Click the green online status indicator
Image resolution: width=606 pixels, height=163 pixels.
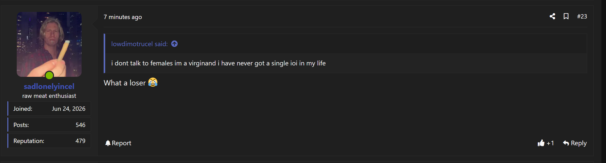click(49, 75)
